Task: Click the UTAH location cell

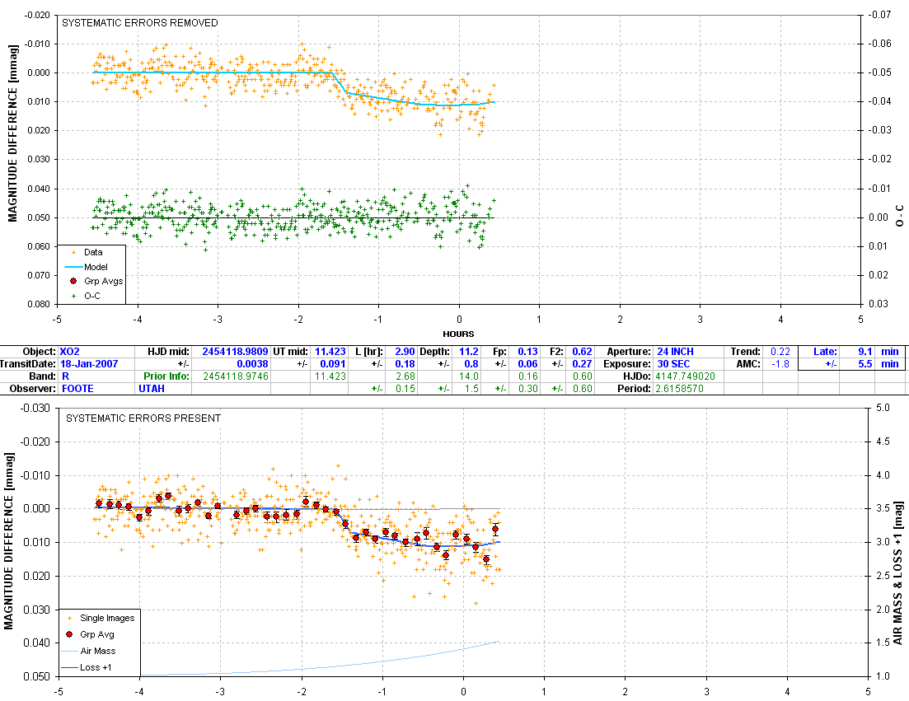Action: pyautogui.click(x=163, y=388)
